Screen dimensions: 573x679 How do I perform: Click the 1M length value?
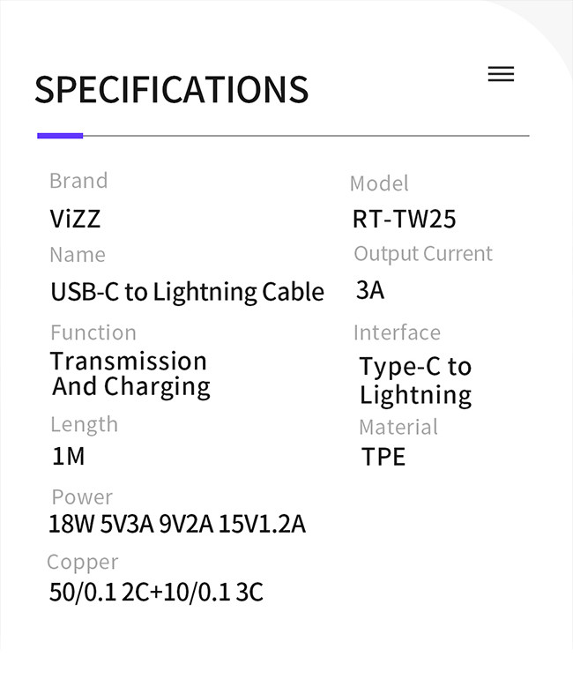68,457
